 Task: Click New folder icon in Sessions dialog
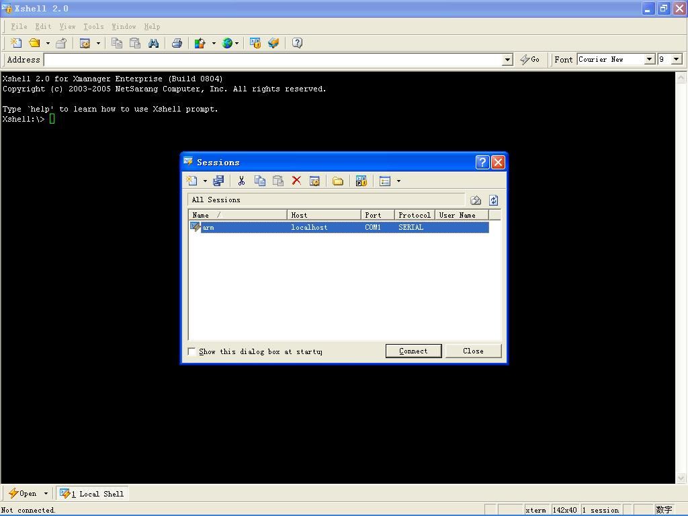tap(338, 181)
